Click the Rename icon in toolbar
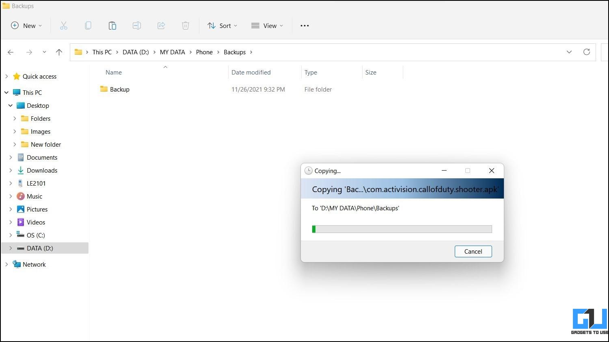Image resolution: width=609 pixels, height=342 pixels. tap(137, 26)
